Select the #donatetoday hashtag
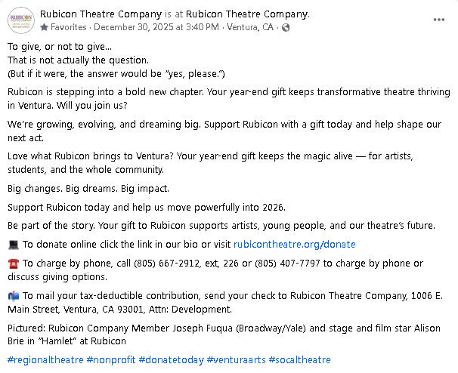The width and height of the screenshot is (458, 373). pos(171,359)
